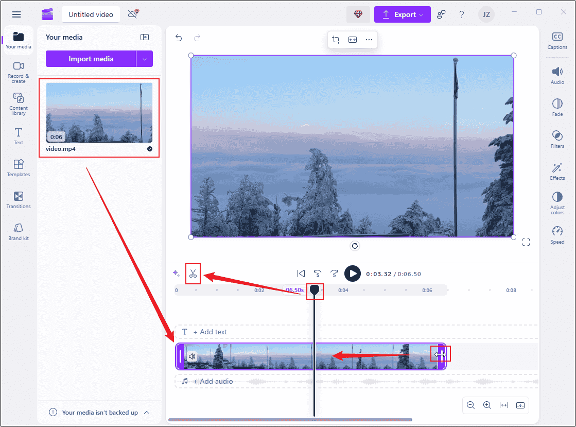Click the Clipchamp logo icon
576x427 pixels.
(47, 14)
